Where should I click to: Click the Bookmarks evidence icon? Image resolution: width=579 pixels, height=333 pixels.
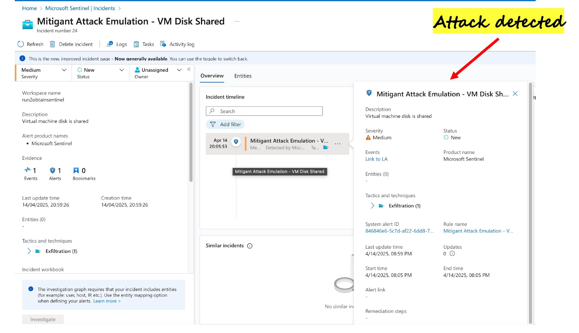pyautogui.click(x=76, y=170)
